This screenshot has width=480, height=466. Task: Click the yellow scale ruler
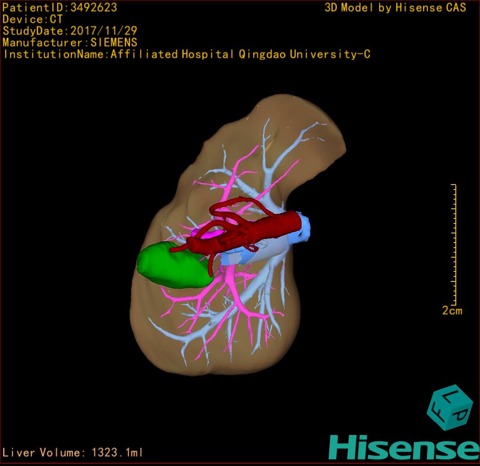click(x=454, y=244)
